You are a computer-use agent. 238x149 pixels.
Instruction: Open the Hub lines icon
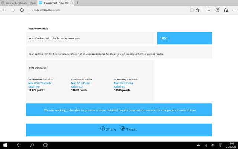[x=209, y=10]
